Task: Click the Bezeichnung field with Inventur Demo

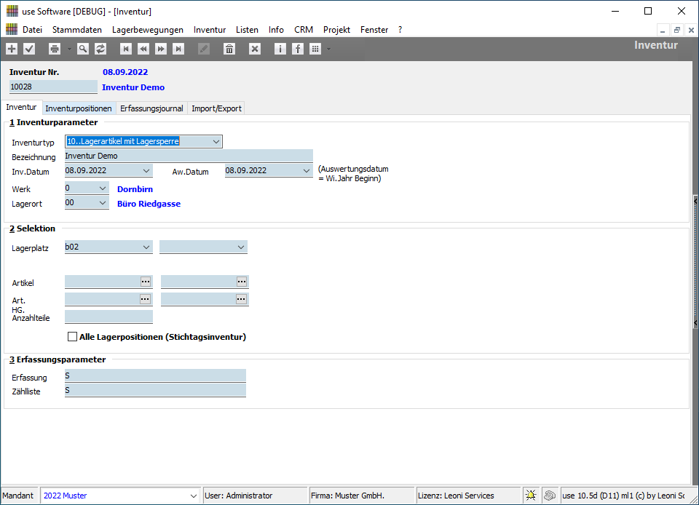Action: [189, 156]
